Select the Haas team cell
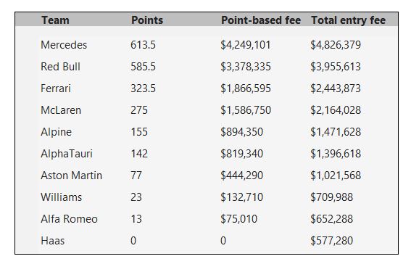 (53, 241)
